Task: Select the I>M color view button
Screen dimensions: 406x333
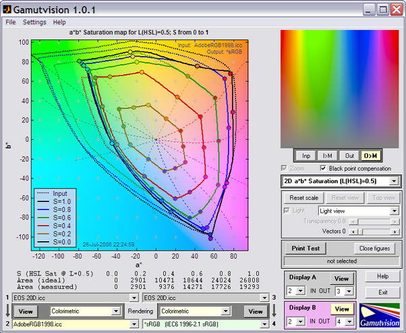Action: click(x=328, y=156)
